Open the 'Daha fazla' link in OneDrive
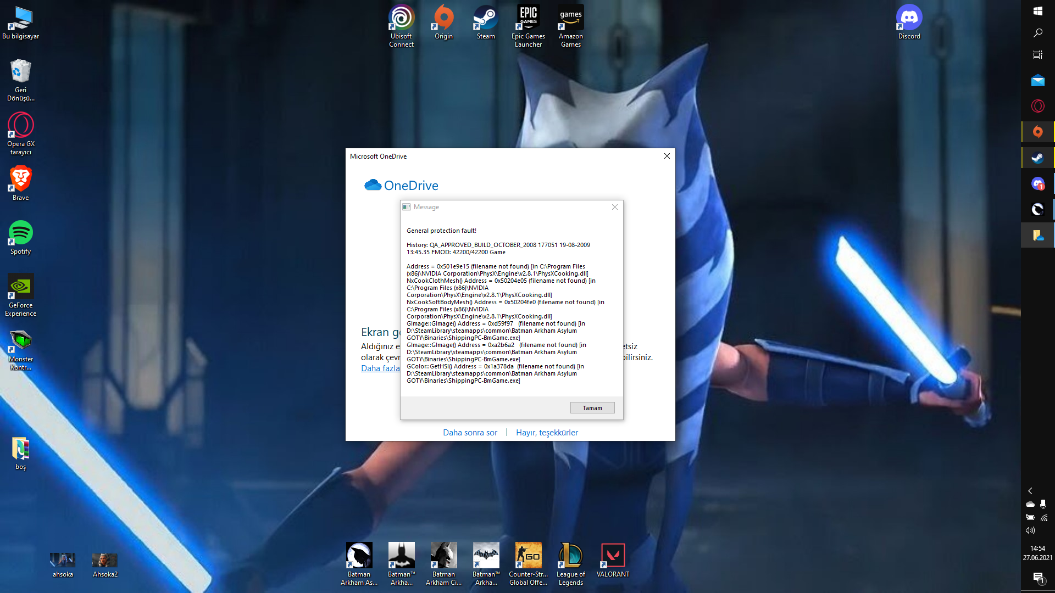 pyautogui.click(x=380, y=368)
